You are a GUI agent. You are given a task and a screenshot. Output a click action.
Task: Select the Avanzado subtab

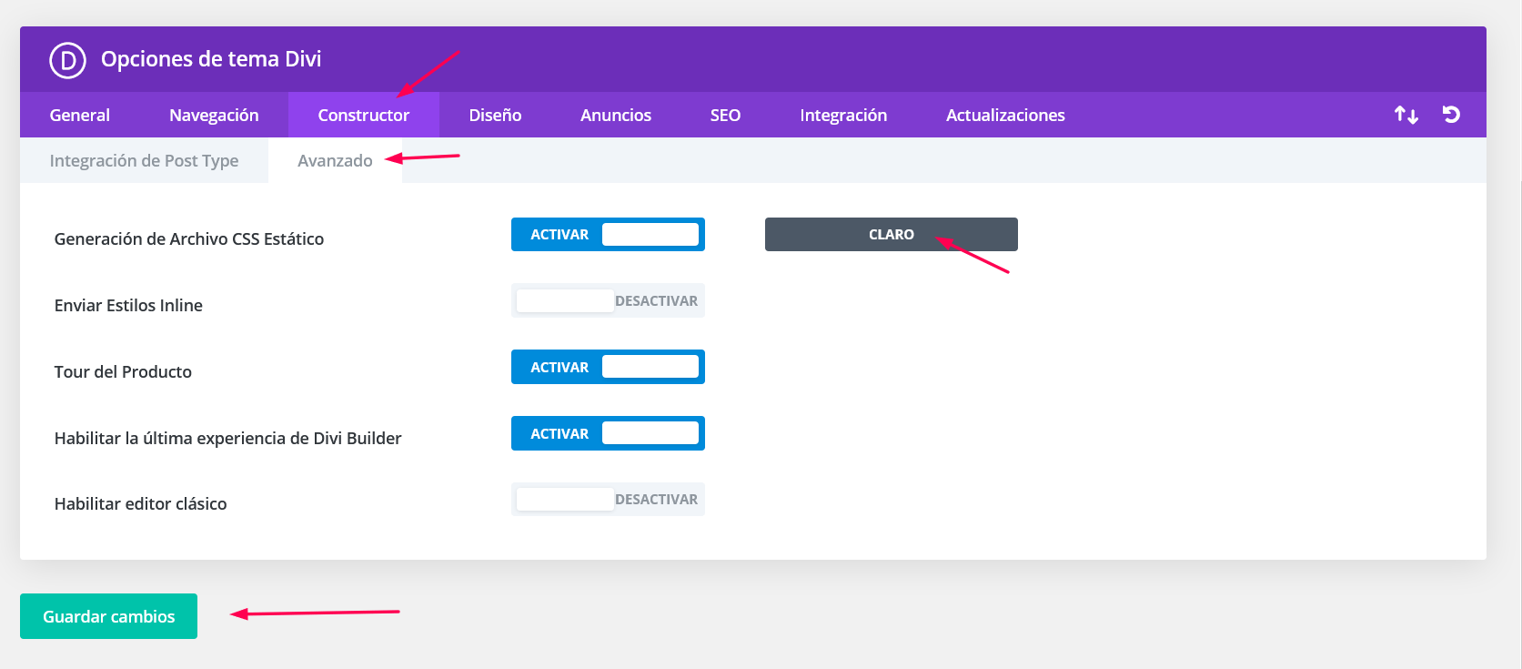(335, 160)
